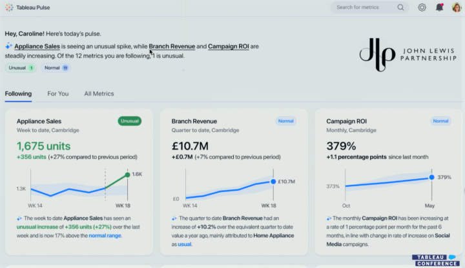Click the £10.7M headline value
This screenshot has height=268, width=465.
pos(190,146)
